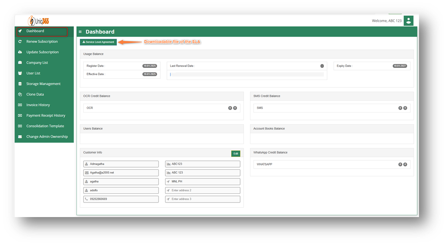447x245 pixels.
Task: Click the Edit button in Customer Info
Action: pos(236,153)
